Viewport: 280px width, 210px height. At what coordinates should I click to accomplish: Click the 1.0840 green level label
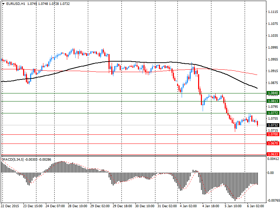pos(273,93)
